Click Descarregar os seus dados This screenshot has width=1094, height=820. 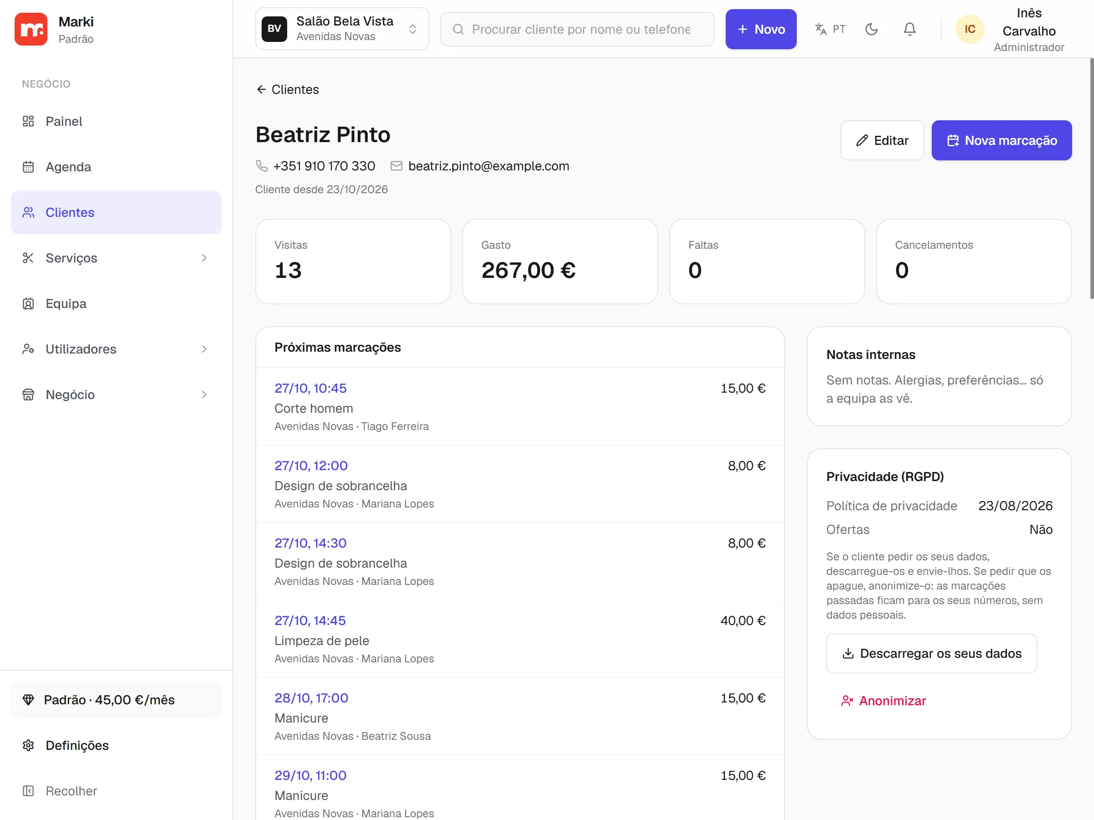[931, 653]
